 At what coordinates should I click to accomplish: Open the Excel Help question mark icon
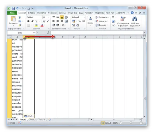tap(132, 13)
